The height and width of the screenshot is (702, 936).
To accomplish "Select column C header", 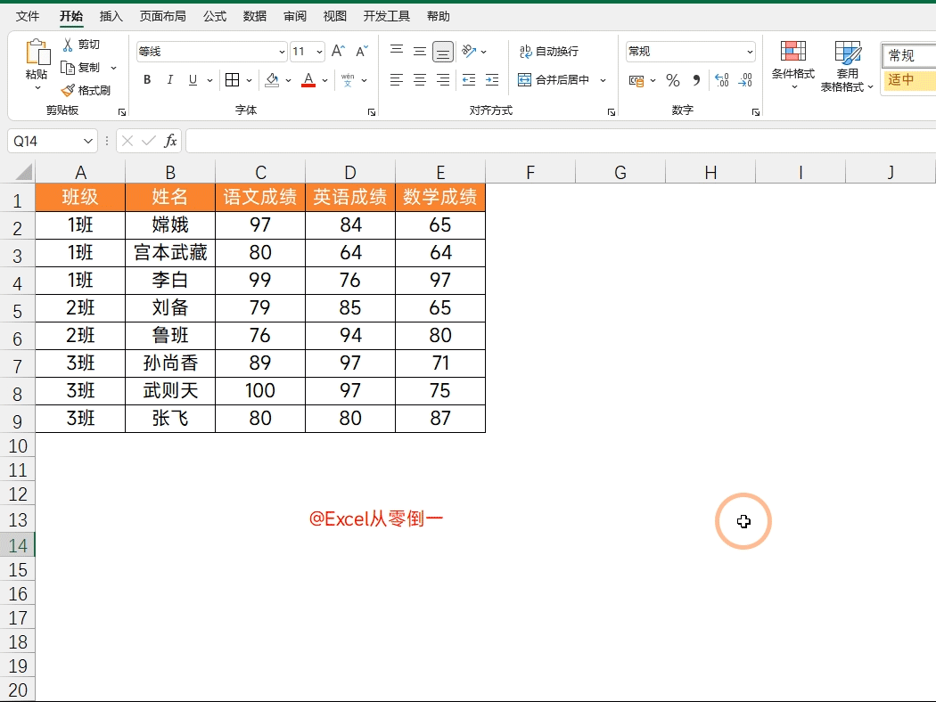I will [x=260, y=172].
